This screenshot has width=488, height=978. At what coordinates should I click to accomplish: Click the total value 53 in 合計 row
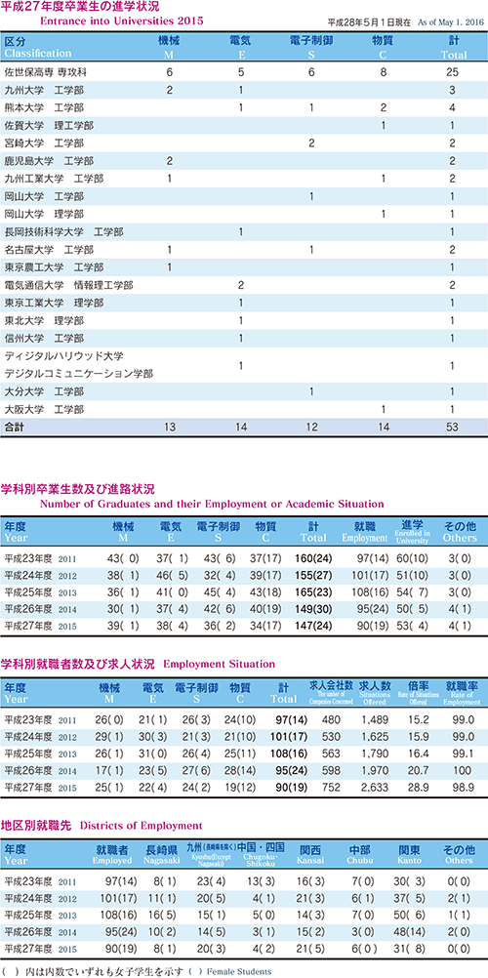[453, 428]
